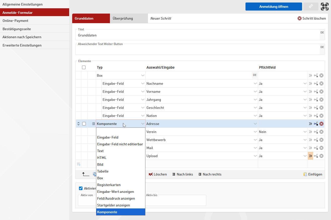Delete the Adresse row with red X
Viewport: 331px width, 220px height.
321,124
